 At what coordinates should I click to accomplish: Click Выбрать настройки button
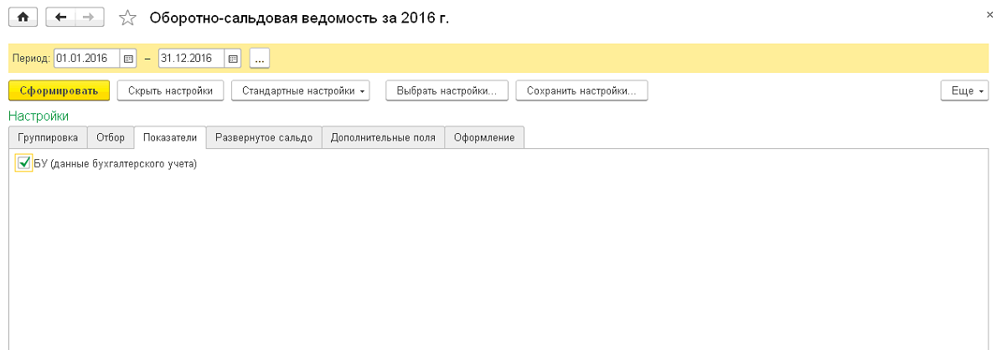[447, 90]
